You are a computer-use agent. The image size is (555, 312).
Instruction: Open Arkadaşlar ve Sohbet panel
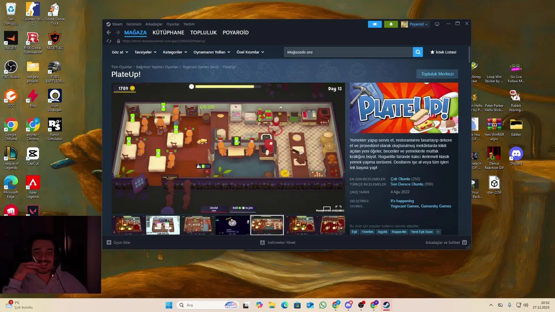pyautogui.click(x=446, y=243)
